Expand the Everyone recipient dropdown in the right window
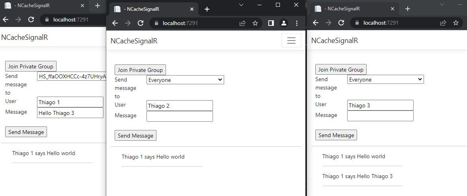 click(x=385, y=80)
